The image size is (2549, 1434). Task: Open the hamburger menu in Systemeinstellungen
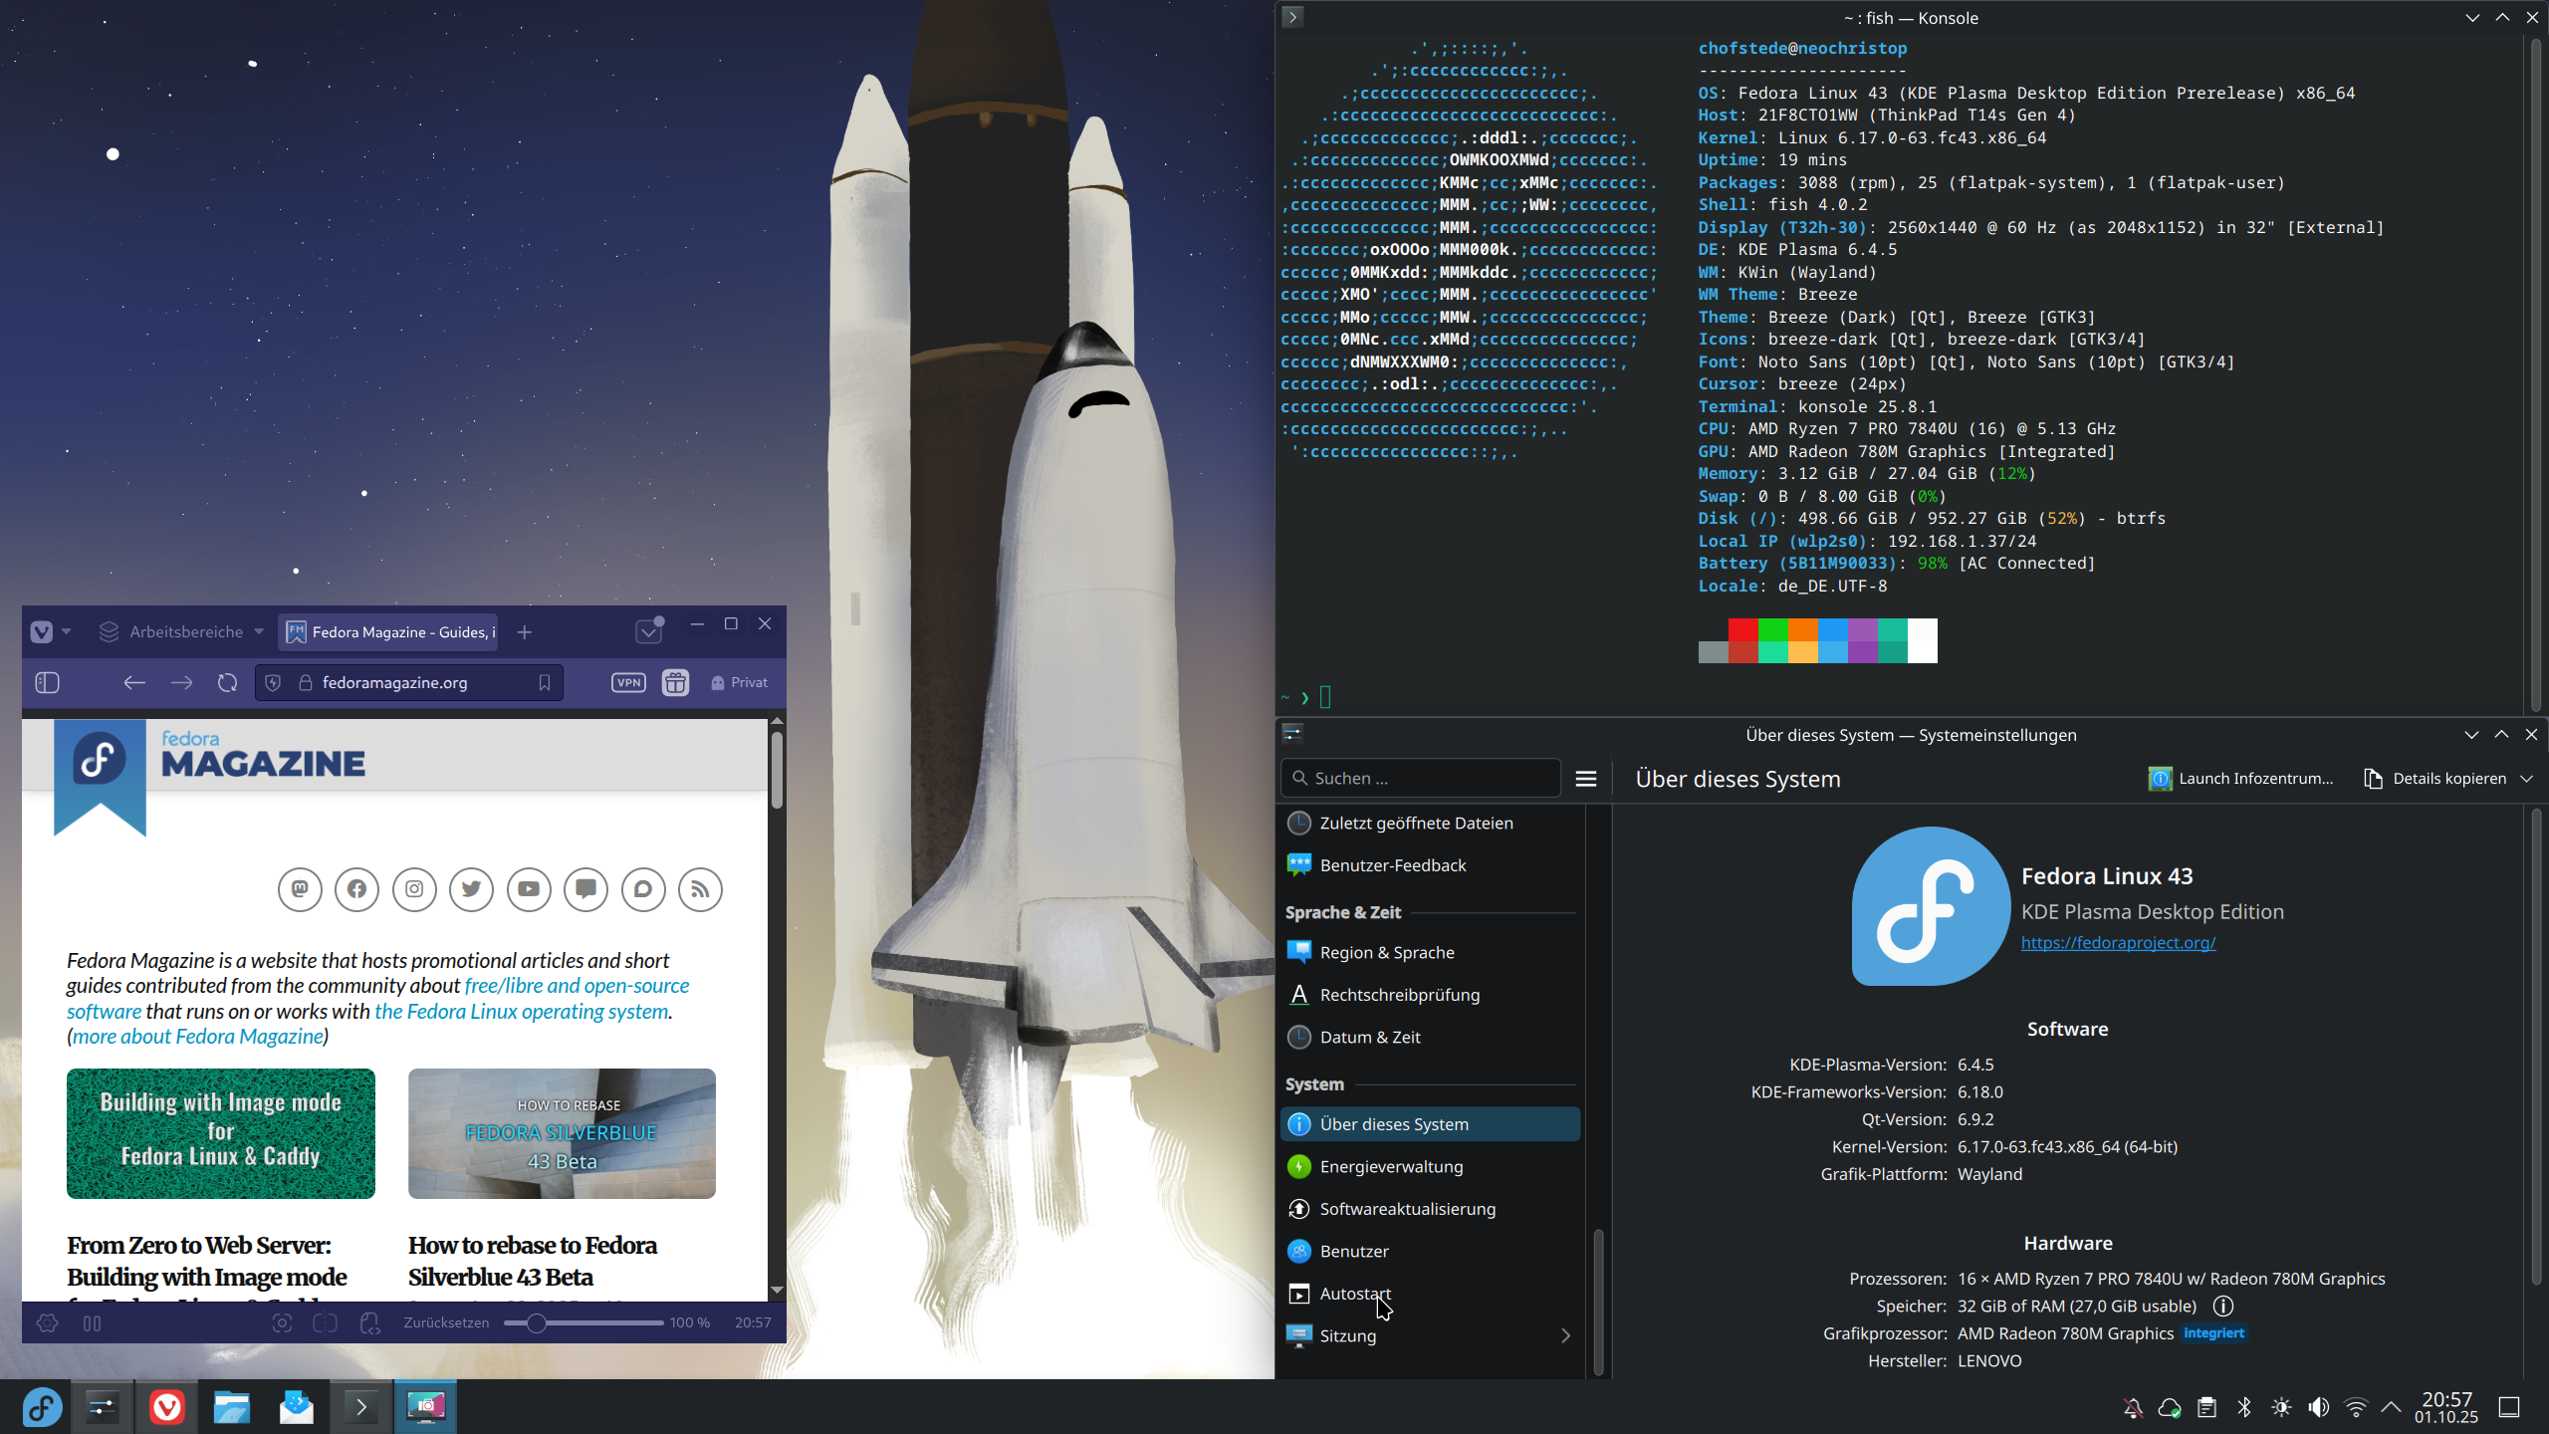click(1586, 779)
